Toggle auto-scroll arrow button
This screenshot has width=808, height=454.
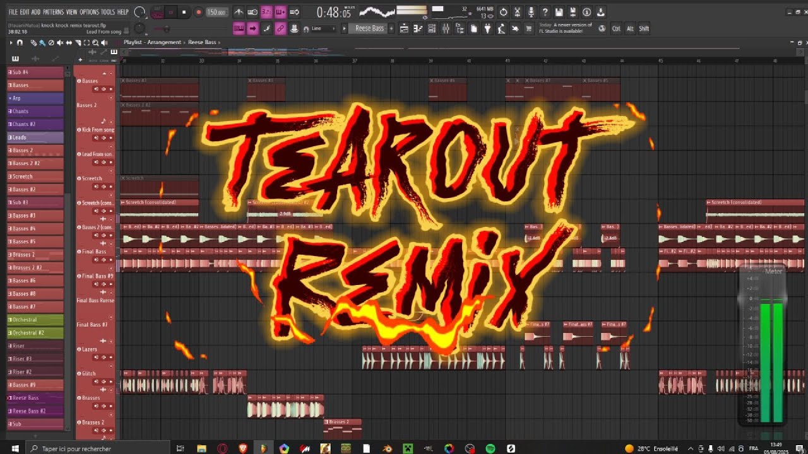pos(252,28)
